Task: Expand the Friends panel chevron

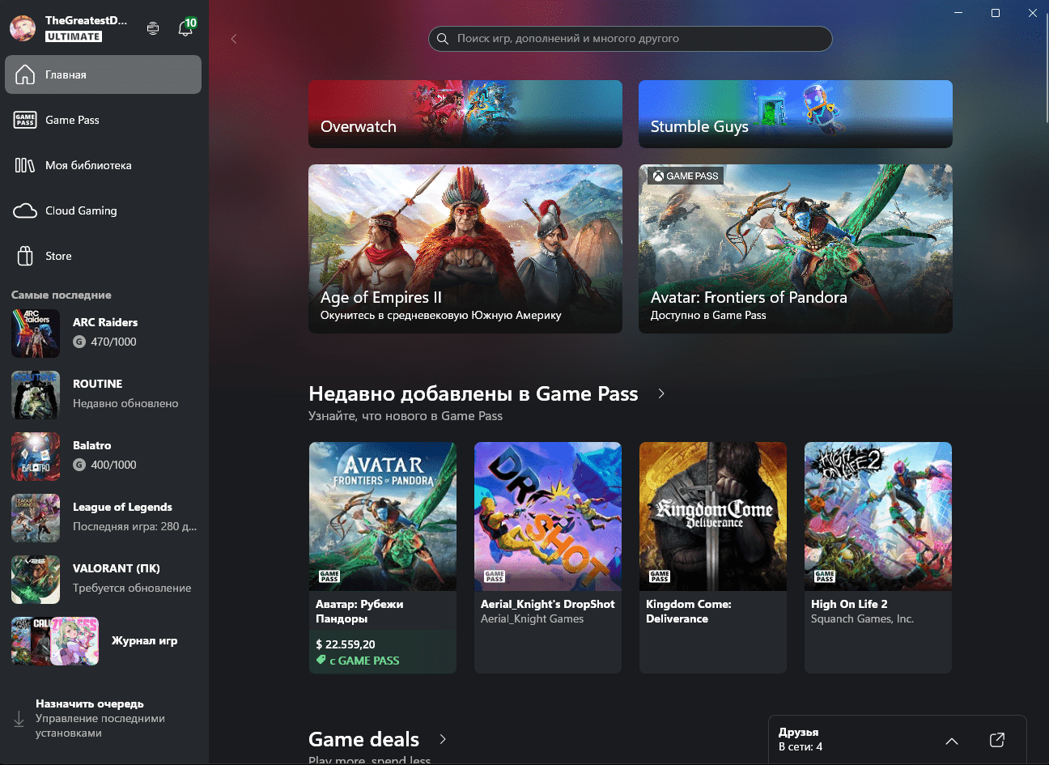Action: point(952,741)
